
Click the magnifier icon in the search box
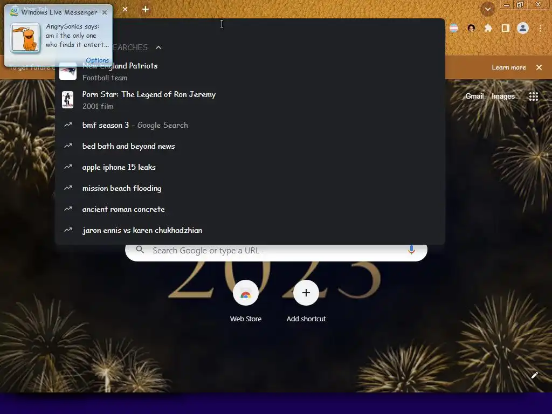[140, 250]
